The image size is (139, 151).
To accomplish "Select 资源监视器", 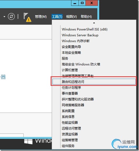I will coord(70,134).
